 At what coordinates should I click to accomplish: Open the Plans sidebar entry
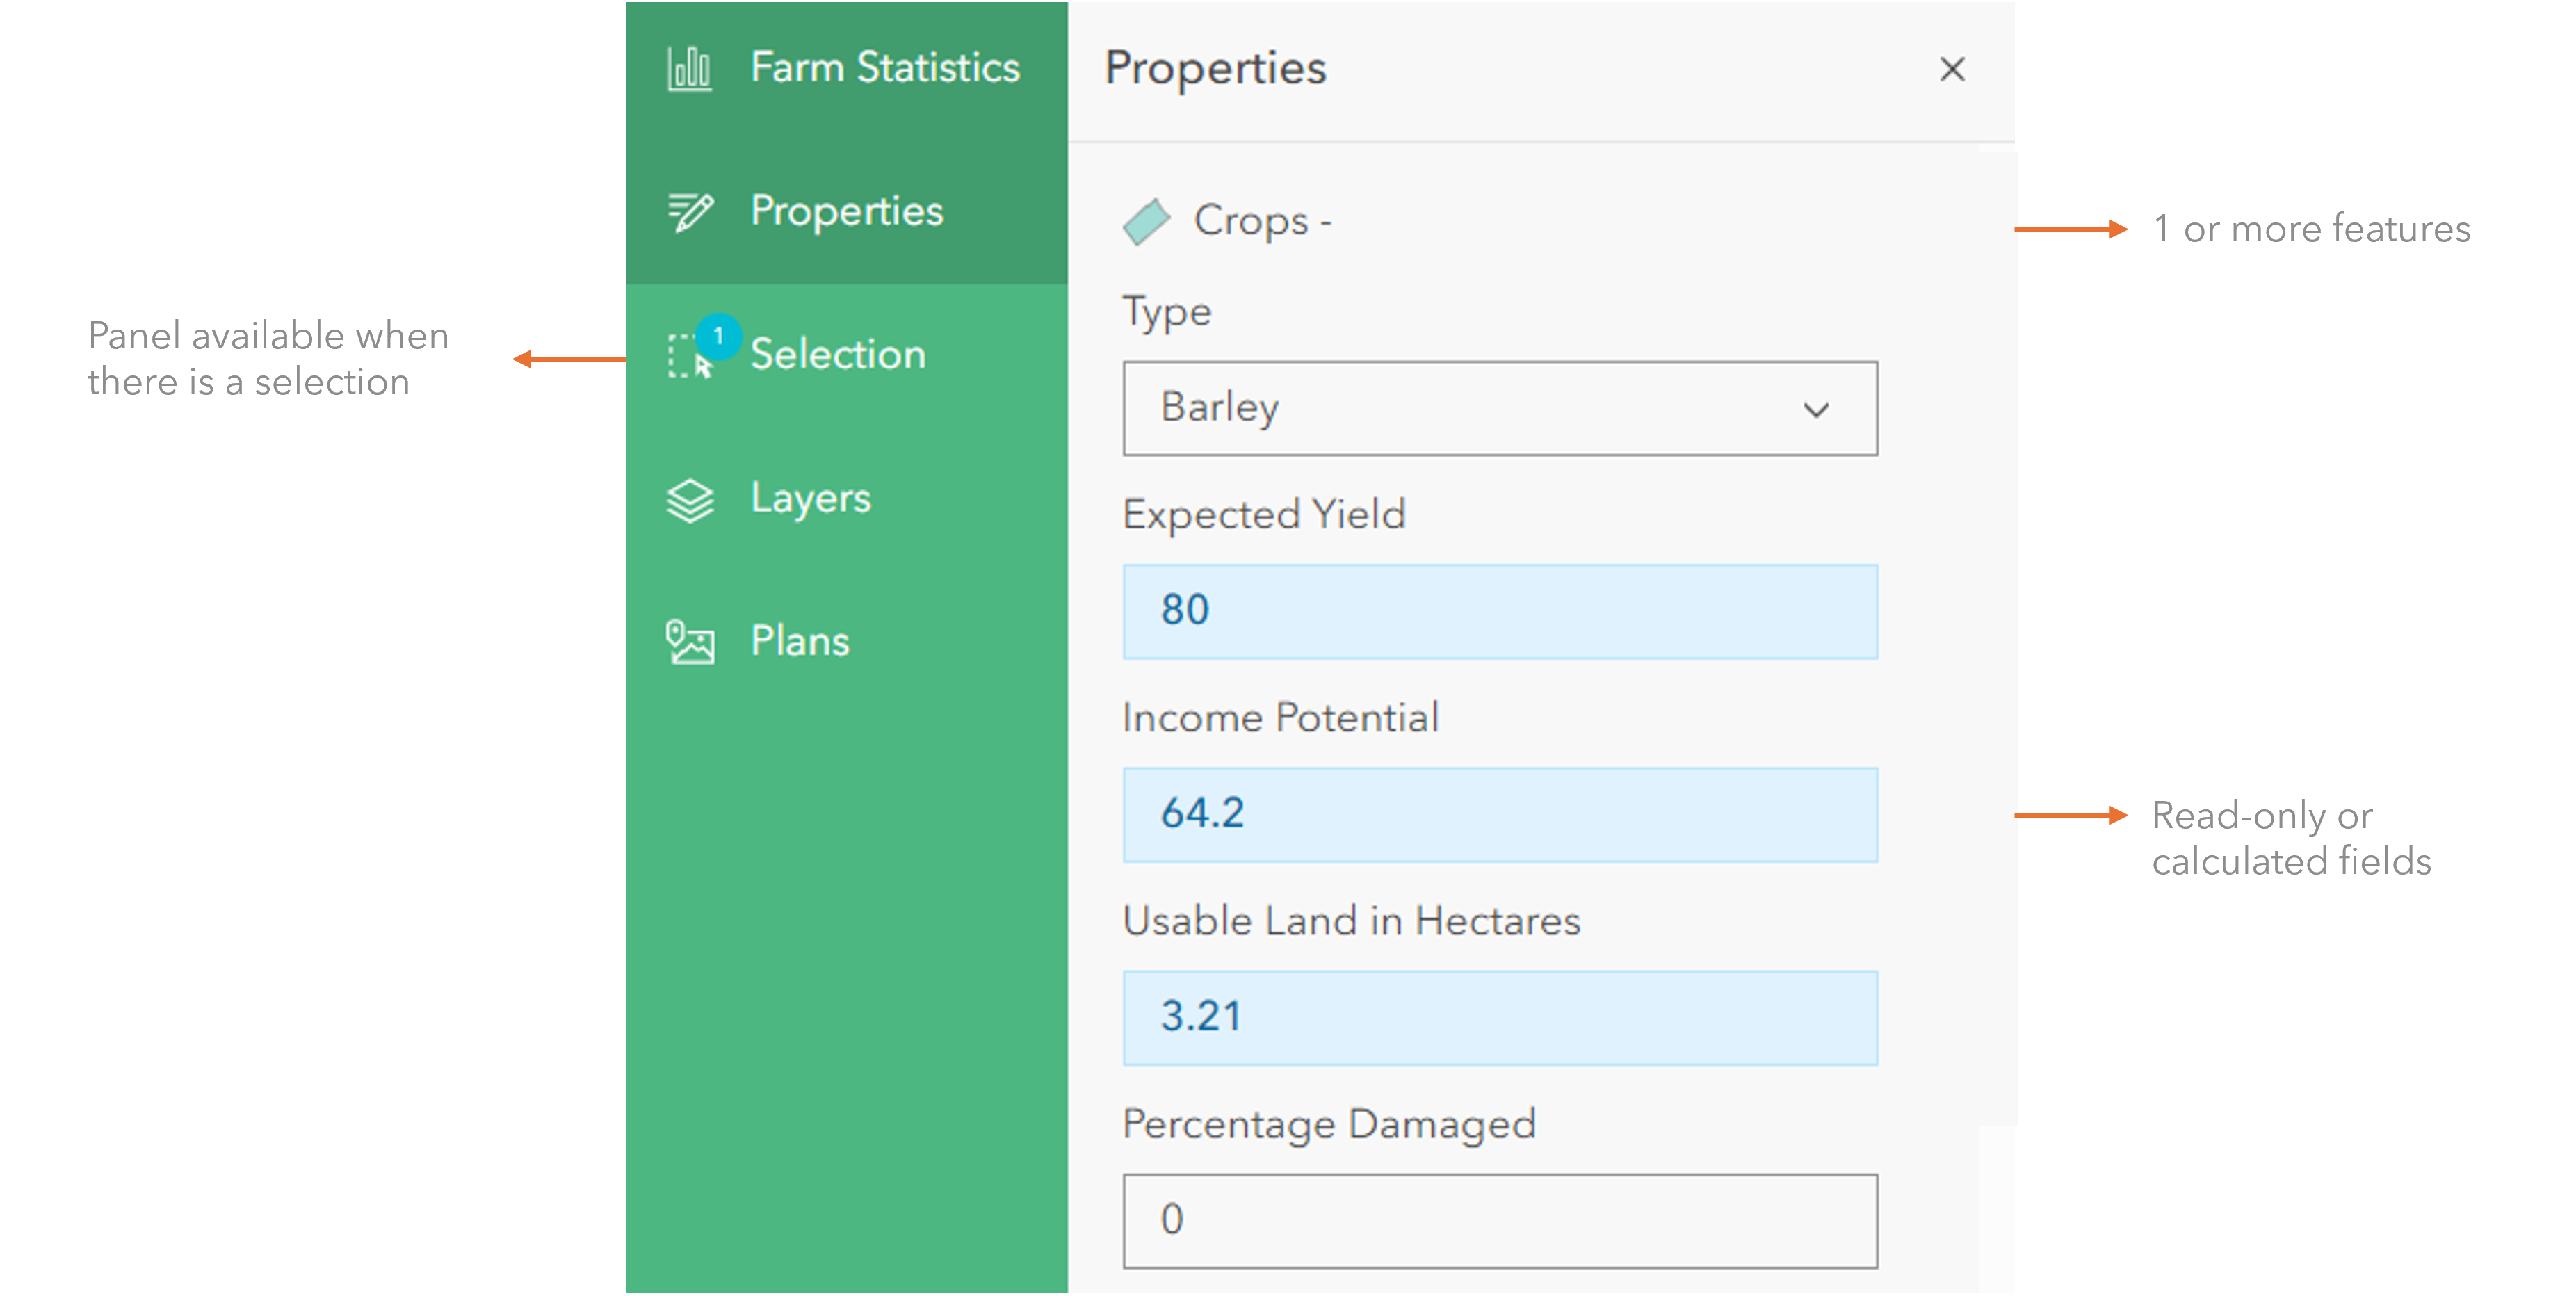click(800, 641)
